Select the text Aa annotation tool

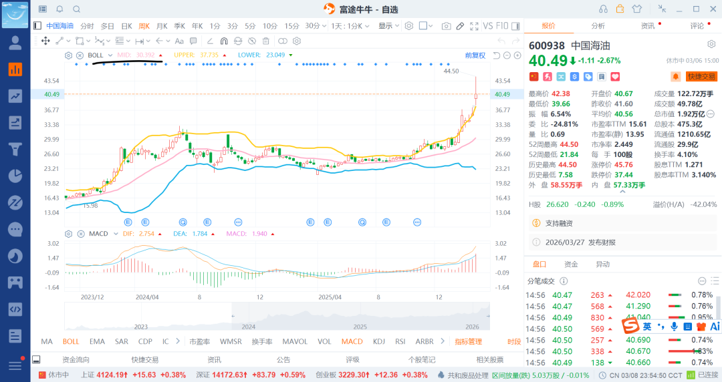(179, 41)
